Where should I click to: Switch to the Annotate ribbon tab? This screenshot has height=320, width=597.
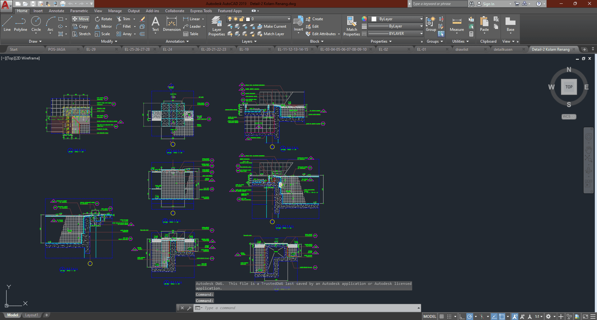(56, 11)
